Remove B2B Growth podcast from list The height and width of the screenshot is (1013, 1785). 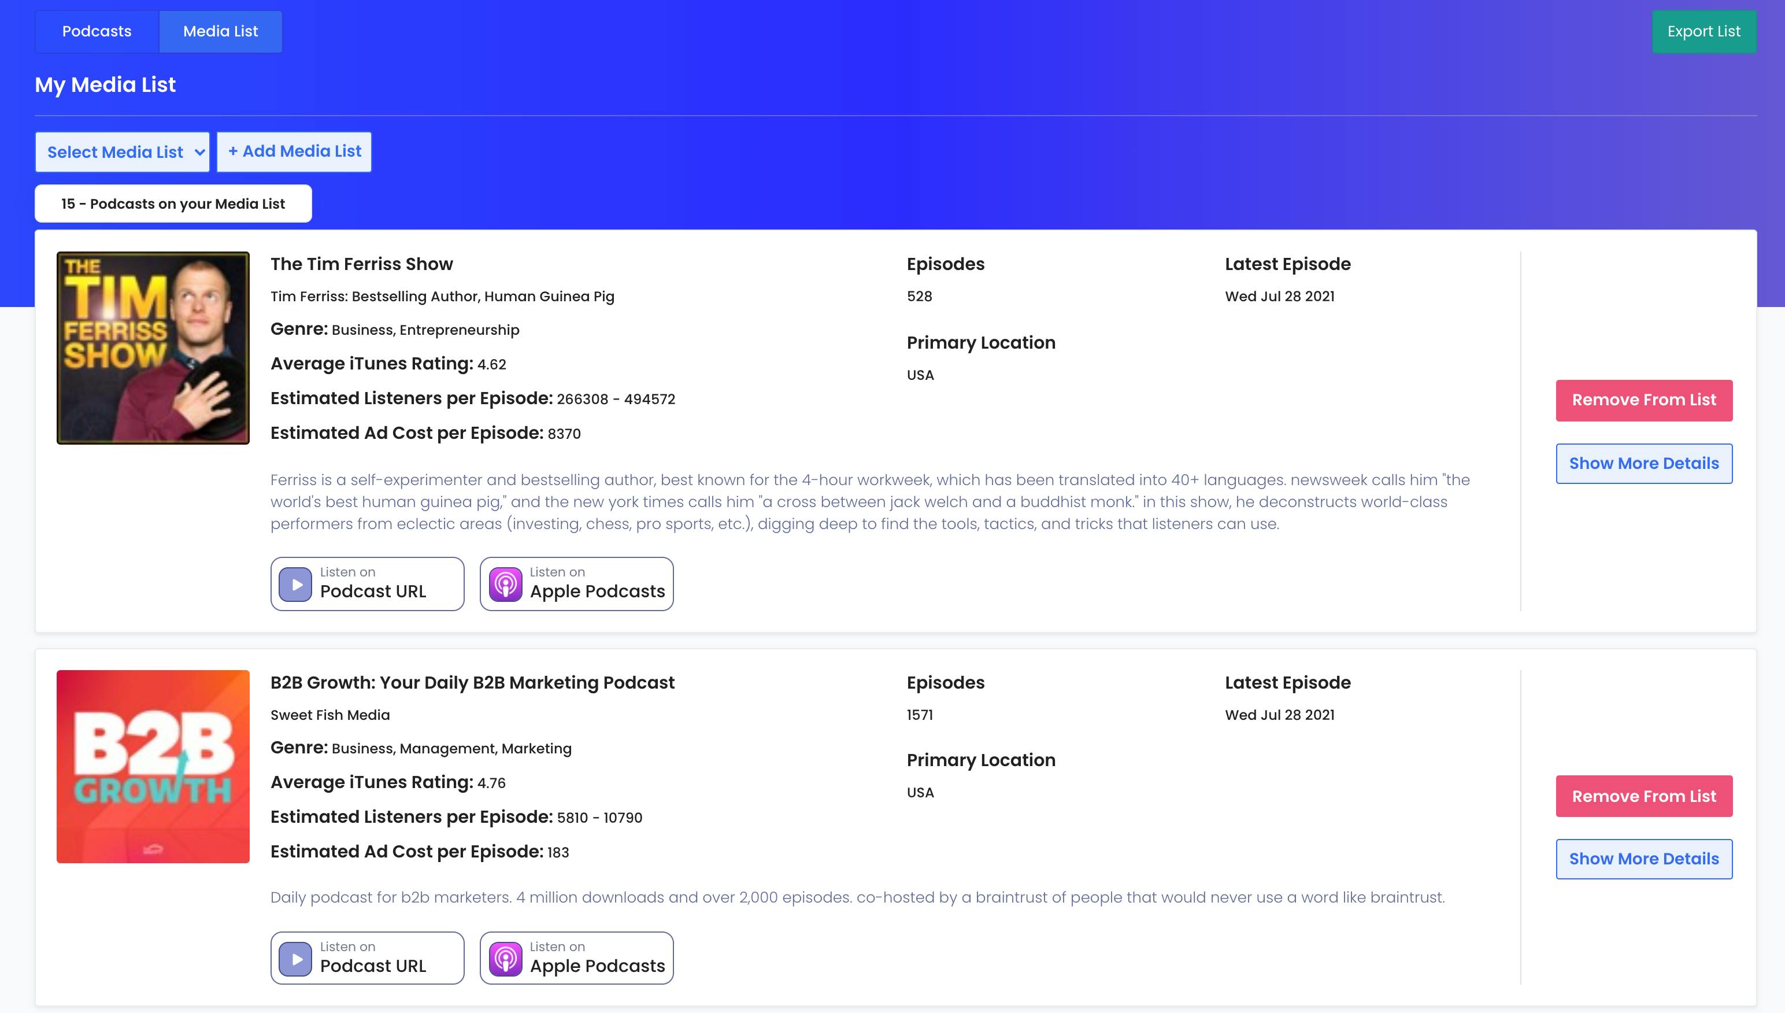pyautogui.click(x=1644, y=796)
